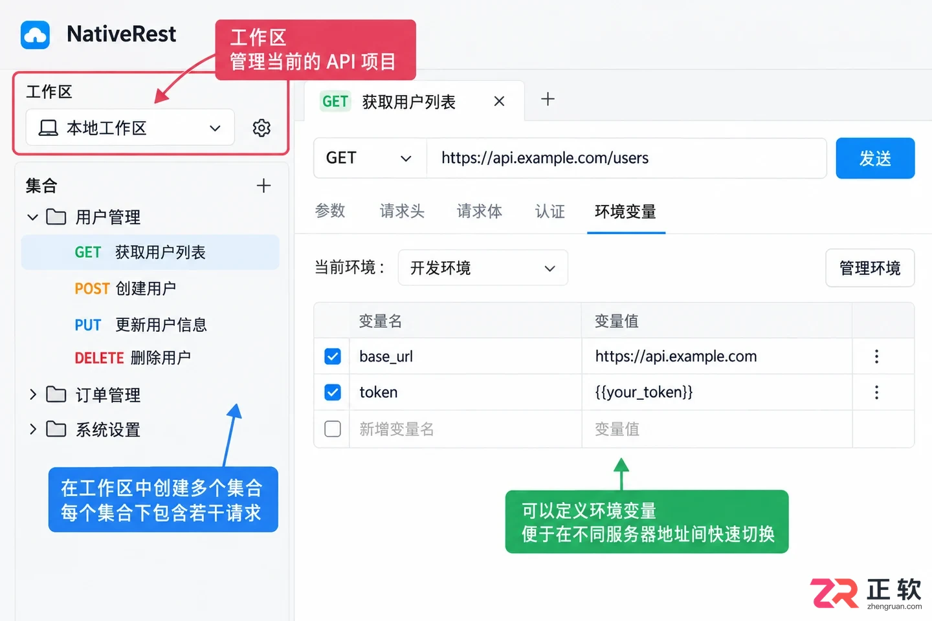Click the 系统设置 folder icon
This screenshot has width=932, height=621.
tap(56, 430)
